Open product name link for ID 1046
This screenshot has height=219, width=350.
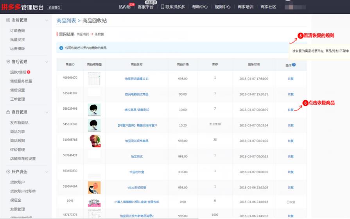tap(136, 202)
